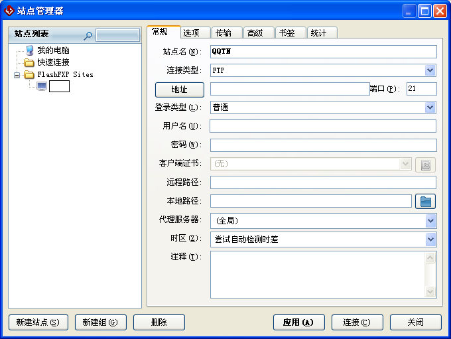
Task: Open the Quick Connect folder (快速连接)
Action: coord(29,62)
